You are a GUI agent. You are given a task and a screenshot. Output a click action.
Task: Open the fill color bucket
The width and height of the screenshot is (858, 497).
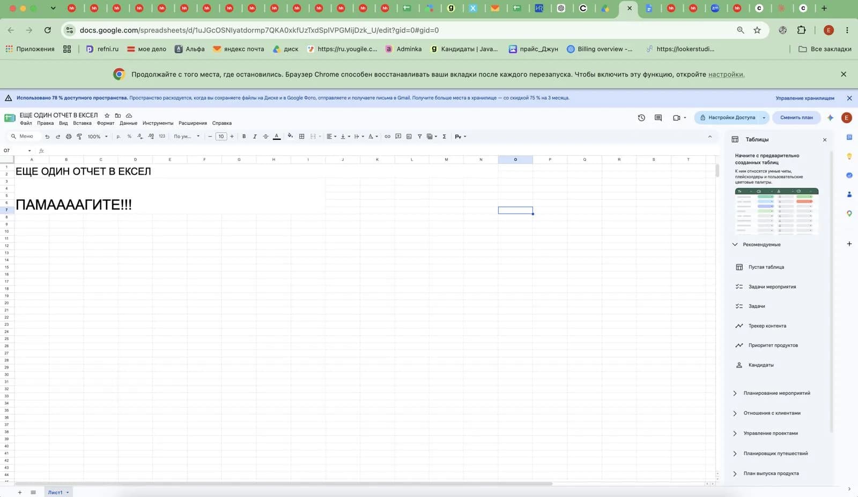pos(290,136)
